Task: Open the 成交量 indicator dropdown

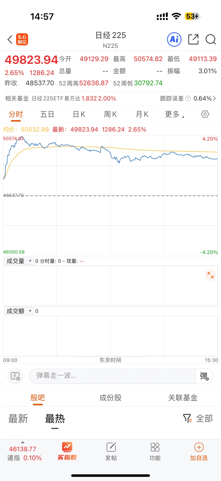Action: pyautogui.click(x=19, y=261)
